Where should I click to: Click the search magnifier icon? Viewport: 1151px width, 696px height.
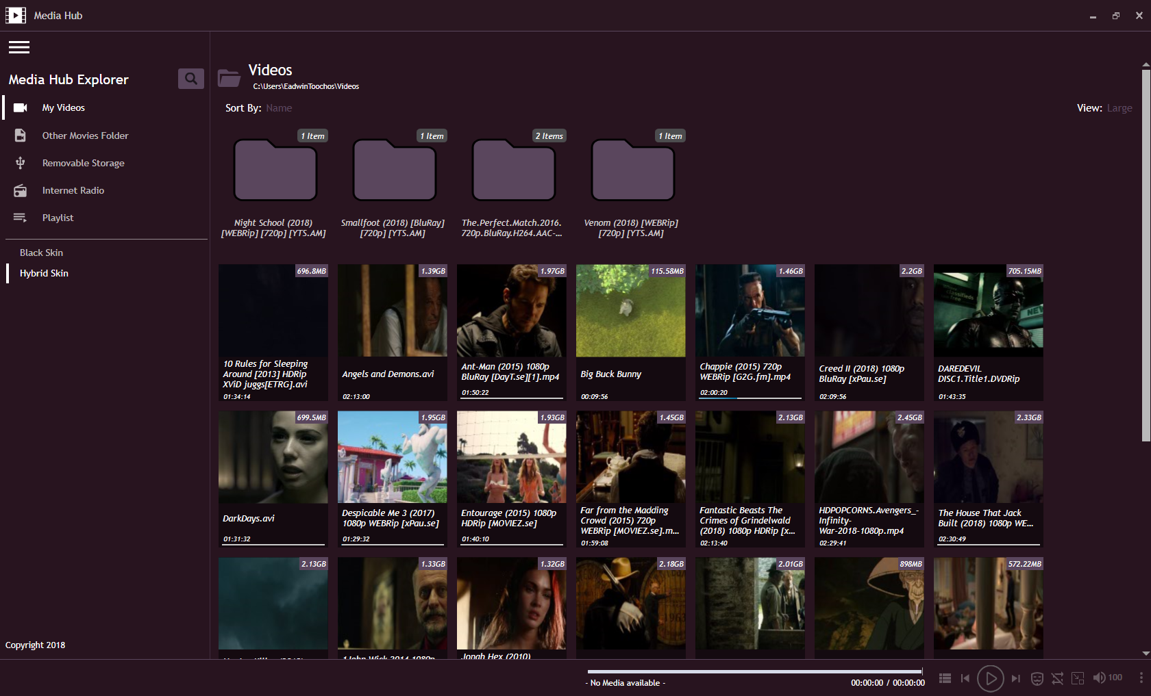(x=191, y=79)
